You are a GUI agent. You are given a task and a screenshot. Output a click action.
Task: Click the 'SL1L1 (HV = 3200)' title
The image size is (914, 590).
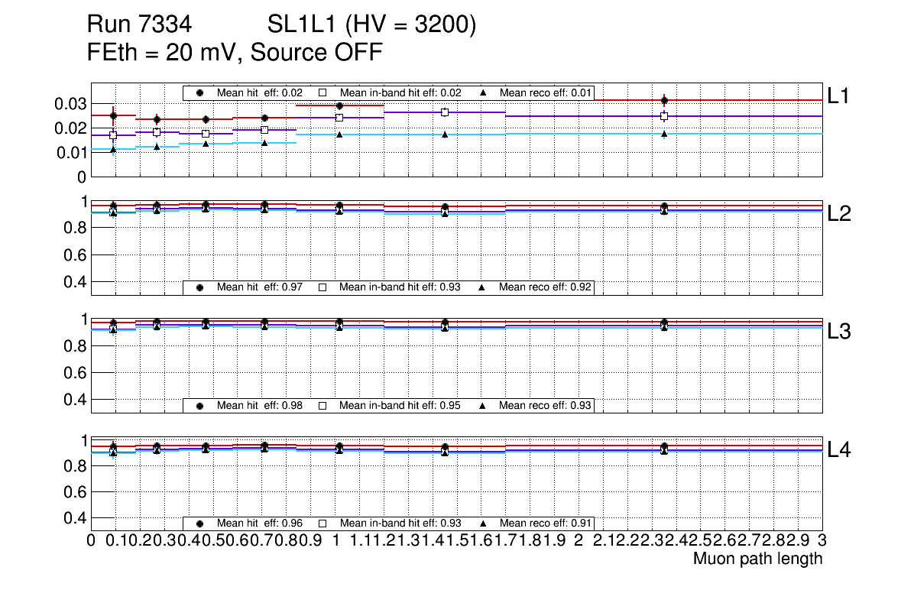pyautogui.click(x=371, y=26)
